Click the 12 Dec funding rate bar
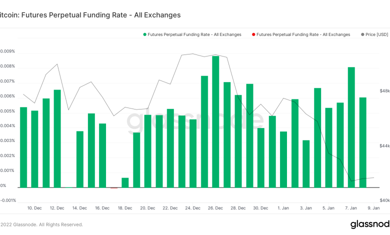The width and height of the screenshot is (390, 235). pyautogui.click(x=57, y=138)
